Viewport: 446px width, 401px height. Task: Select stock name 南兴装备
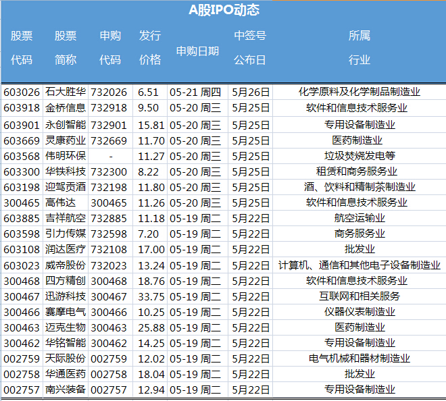[66, 390]
